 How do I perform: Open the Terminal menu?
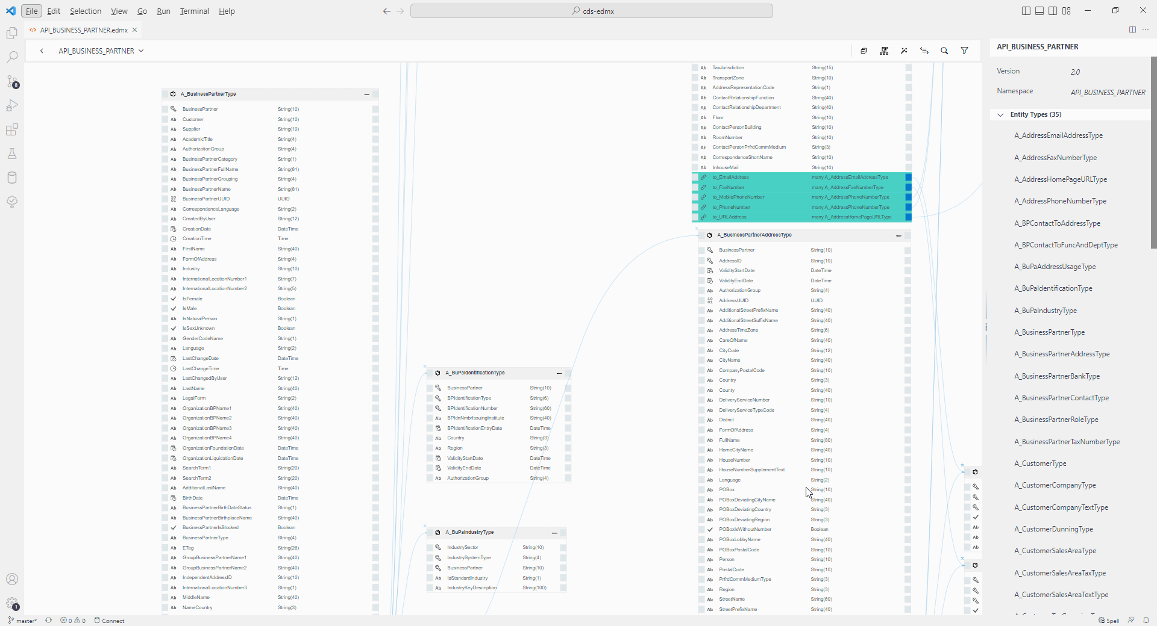coord(194,11)
